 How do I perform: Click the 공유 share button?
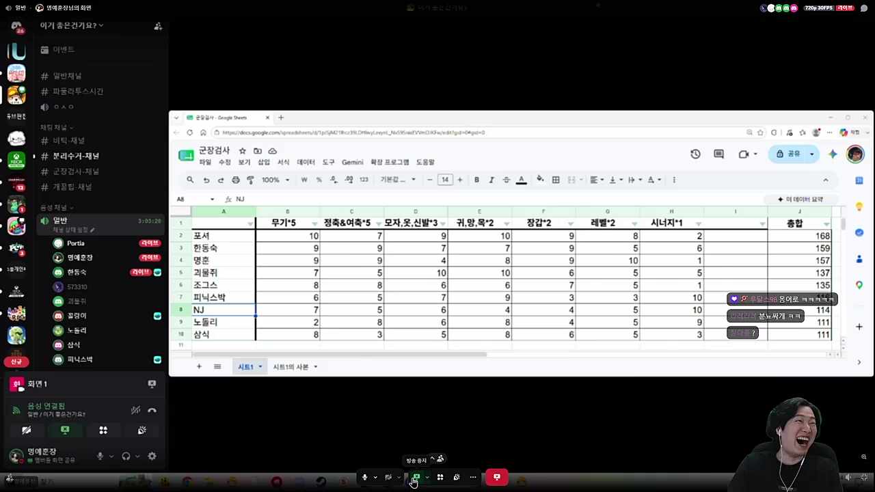click(788, 154)
